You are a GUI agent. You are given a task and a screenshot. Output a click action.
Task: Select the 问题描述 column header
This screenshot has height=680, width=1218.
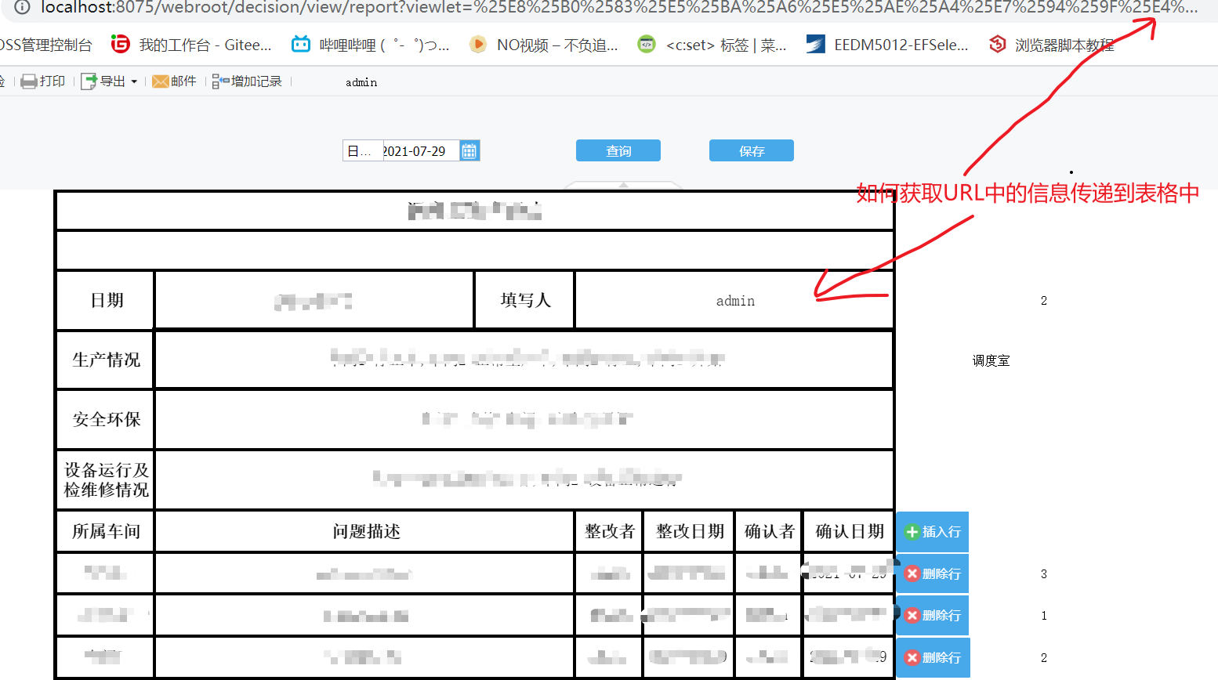(x=366, y=531)
